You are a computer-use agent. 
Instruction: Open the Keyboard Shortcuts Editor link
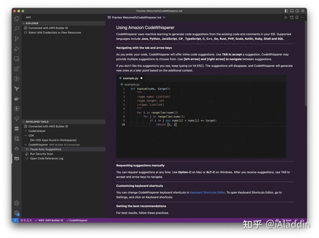[x=207, y=192]
